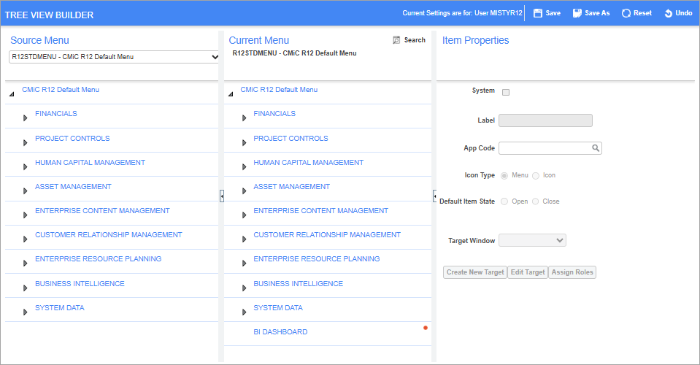Click the Reset circular arrow icon

pos(626,13)
